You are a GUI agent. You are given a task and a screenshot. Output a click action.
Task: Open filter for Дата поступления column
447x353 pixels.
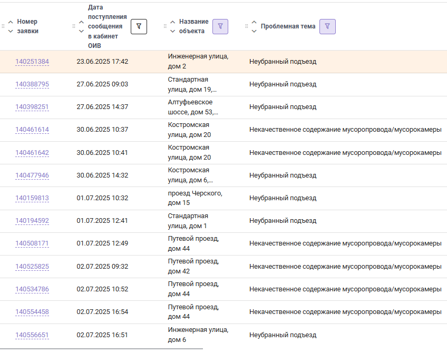[x=139, y=26]
